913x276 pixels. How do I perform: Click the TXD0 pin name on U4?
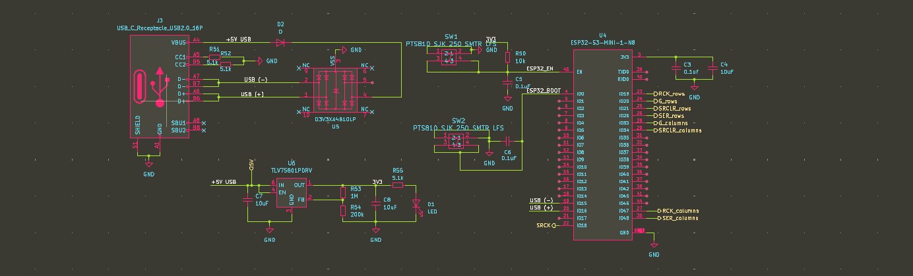(x=622, y=72)
